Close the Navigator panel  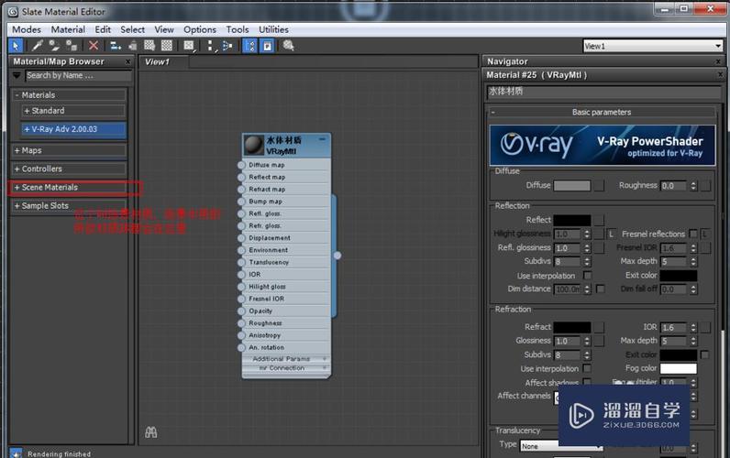[718, 61]
